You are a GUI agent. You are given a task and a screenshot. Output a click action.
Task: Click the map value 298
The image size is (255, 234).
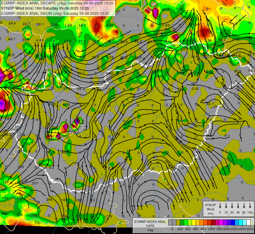click(79, 200)
